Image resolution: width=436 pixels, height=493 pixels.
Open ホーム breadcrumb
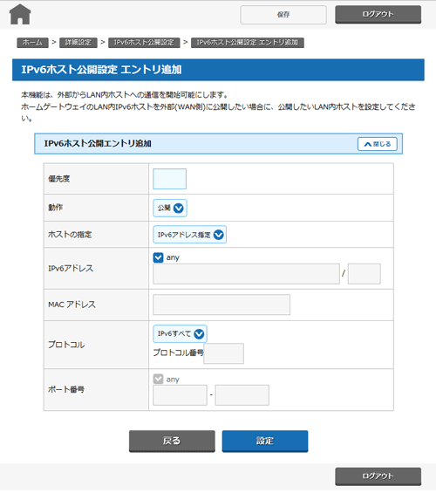coord(32,43)
